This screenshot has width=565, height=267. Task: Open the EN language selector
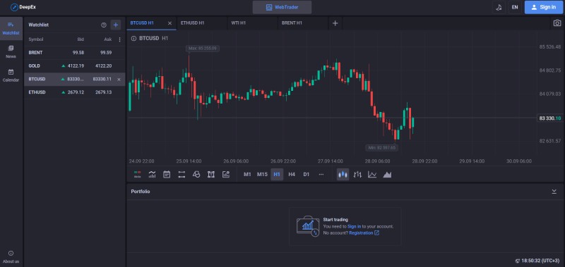pos(515,7)
